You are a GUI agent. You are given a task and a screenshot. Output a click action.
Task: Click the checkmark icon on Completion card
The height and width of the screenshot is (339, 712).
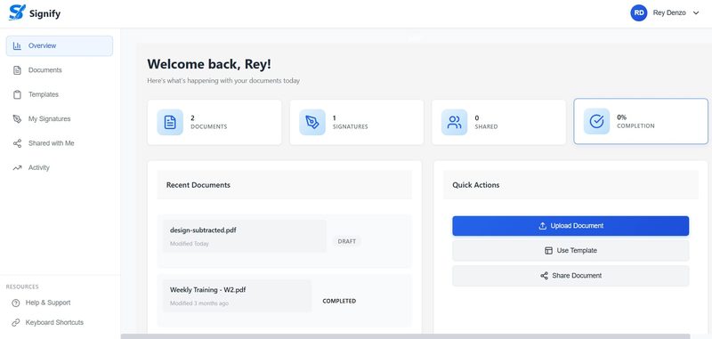pyautogui.click(x=596, y=121)
